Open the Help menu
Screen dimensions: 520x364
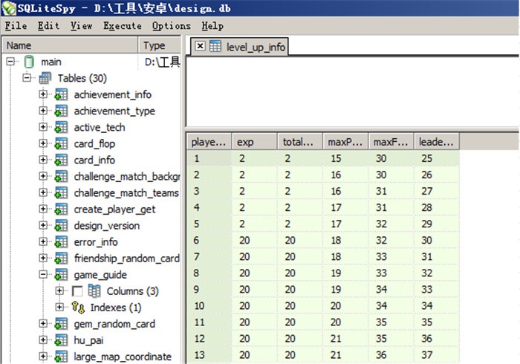[212, 26]
